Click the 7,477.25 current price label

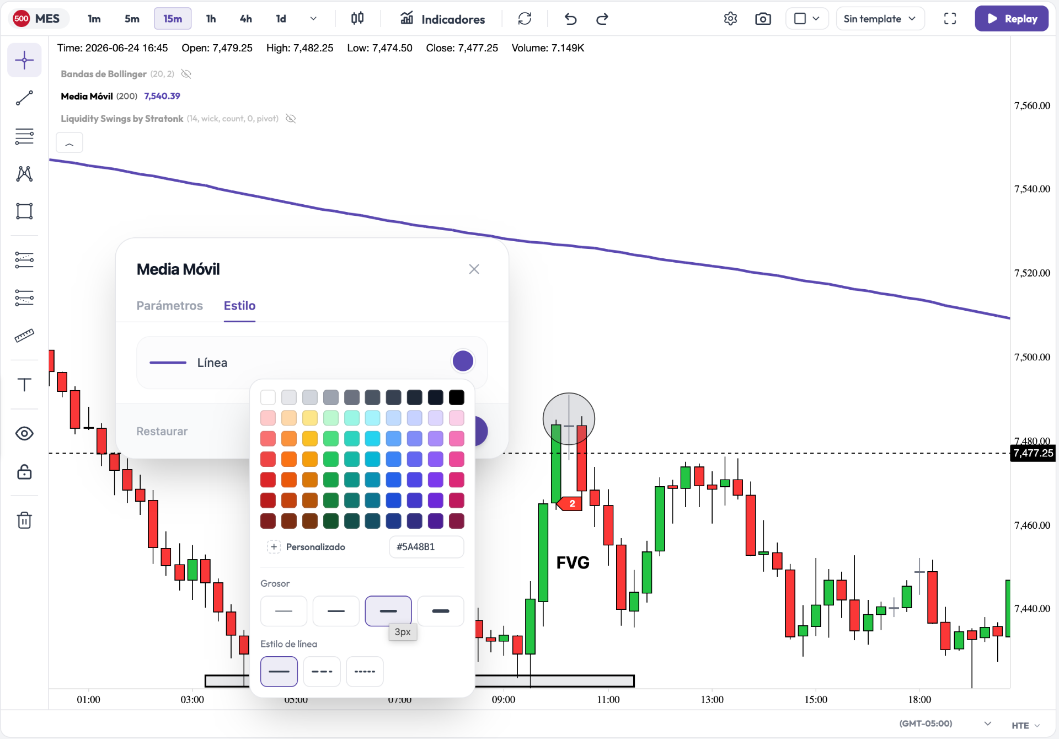click(1033, 453)
